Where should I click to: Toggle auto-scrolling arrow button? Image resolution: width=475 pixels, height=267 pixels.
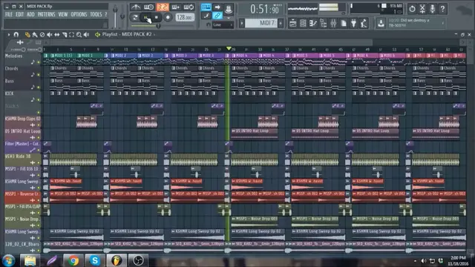tap(217, 7)
